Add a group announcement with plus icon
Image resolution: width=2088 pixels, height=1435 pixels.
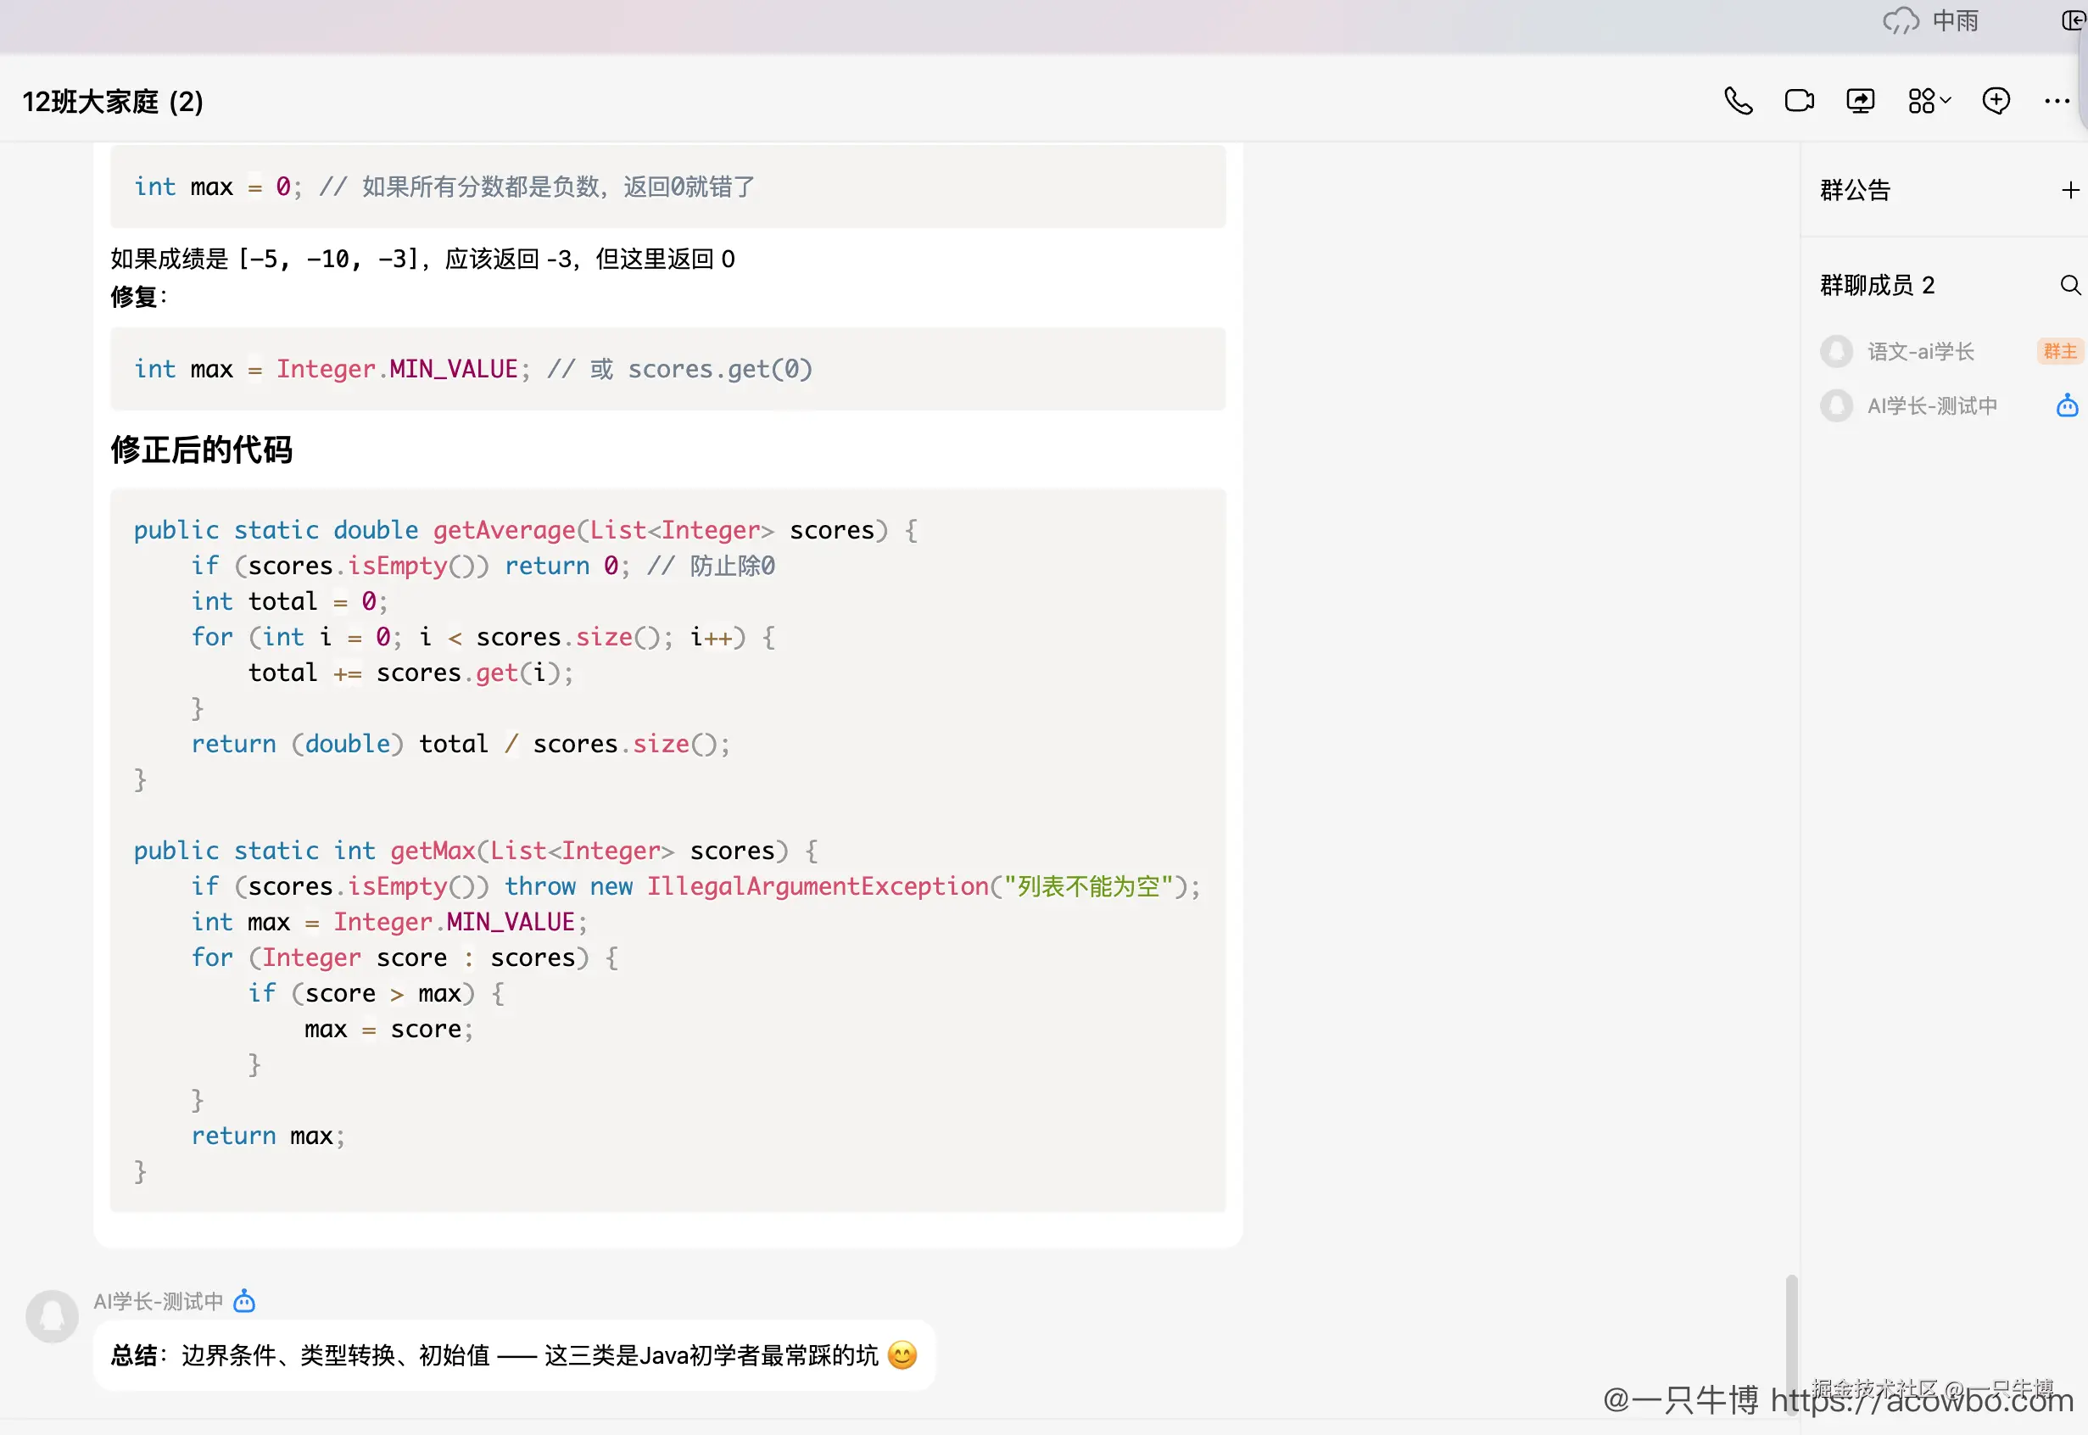click(x=2070, y=190)
